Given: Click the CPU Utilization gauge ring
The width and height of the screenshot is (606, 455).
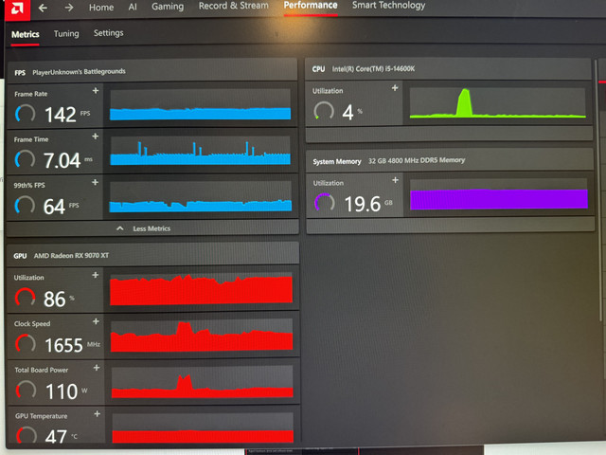Looking at the screenshot, I should [x=324, y=111].
